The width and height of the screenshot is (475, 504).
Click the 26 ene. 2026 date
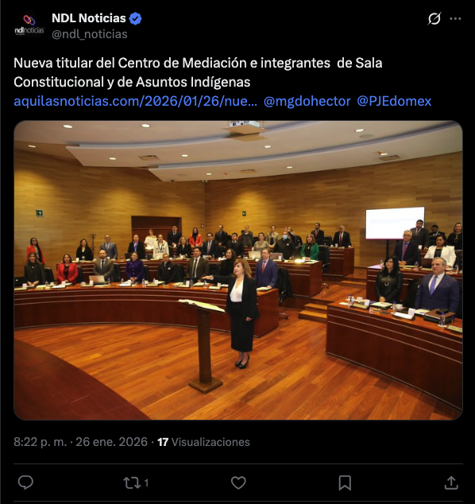pyautogui.click(x=111, y=442)
